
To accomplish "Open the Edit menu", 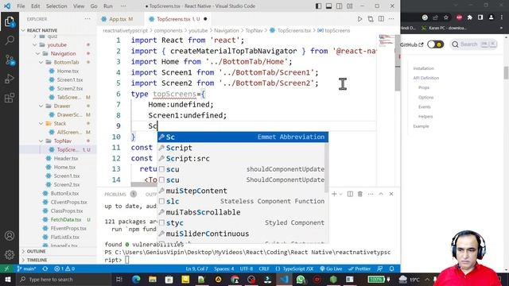I will [x=35, y=6].
